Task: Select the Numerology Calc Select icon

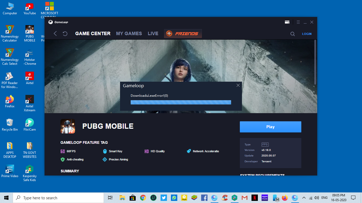Action: [10, 57]
